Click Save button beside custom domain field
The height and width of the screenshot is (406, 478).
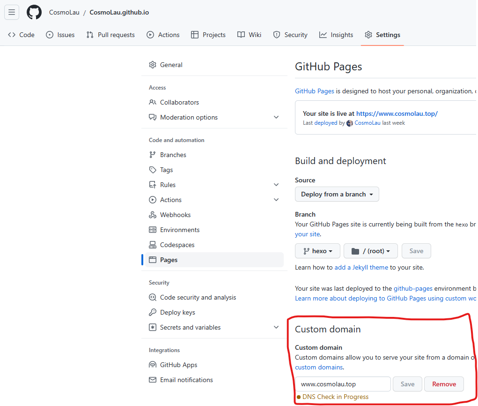[407, 384]
